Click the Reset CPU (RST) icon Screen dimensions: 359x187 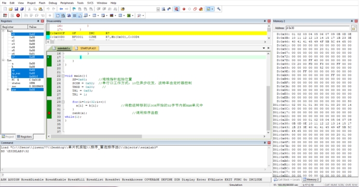[5, 15]
